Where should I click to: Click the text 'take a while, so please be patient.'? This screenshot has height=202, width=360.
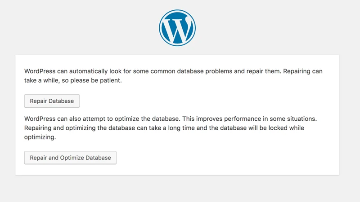coord(73,80)
